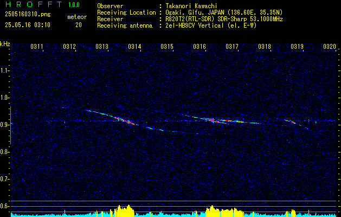Screen dimensions: 341x217
Task: Click the 0.8 kHz frequency label
Action: [4, 152]
